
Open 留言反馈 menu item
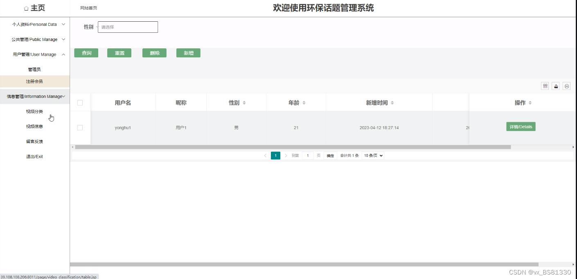click(35, 142)
